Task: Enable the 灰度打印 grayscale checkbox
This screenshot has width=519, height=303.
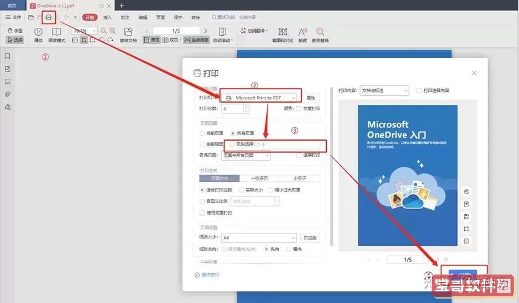Action: [299, 108]
